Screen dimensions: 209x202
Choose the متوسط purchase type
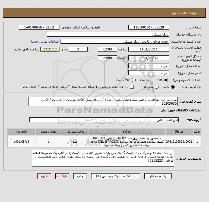157,87
